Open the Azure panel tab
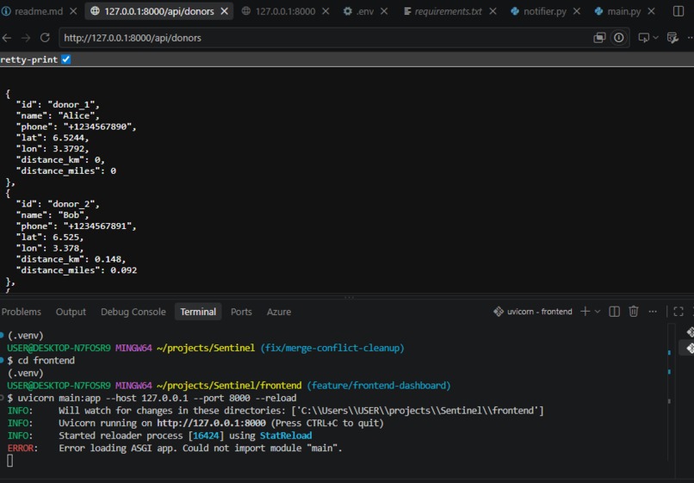 (279, 312)
